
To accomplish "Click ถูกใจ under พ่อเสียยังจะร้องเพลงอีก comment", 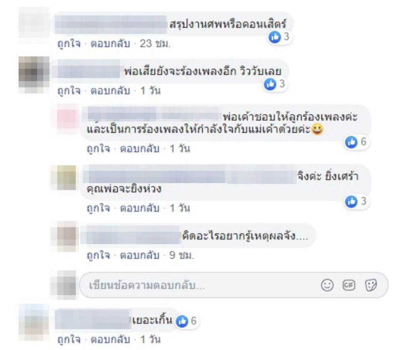I will (69, 91).
